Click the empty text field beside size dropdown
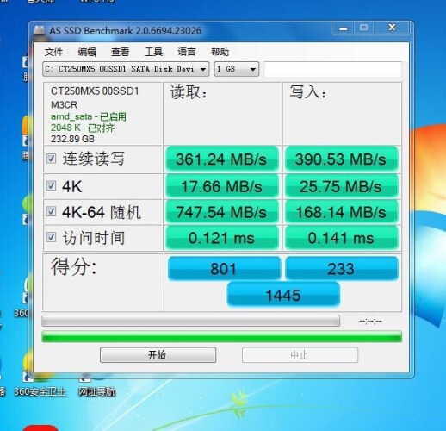 (x=333, y=69)
